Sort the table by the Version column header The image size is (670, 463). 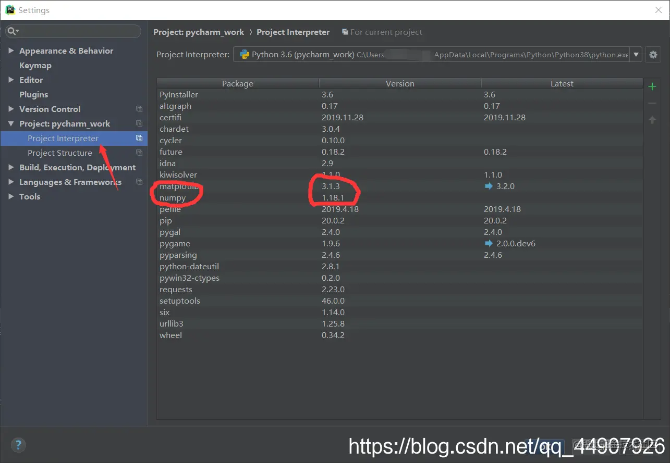pos(400,83)
